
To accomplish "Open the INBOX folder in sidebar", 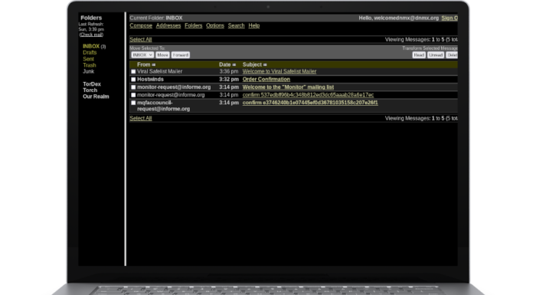I will tap(91, 46).
